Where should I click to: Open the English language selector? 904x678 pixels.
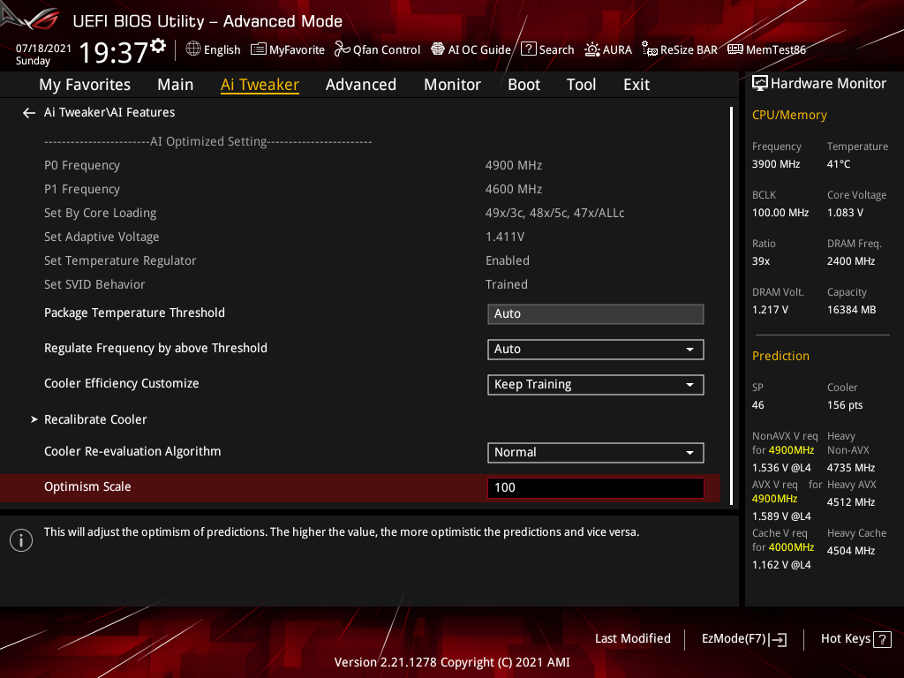tap(213, 49)
